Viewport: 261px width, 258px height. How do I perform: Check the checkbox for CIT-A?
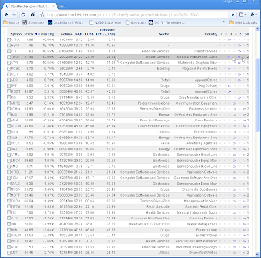[9, 40]
